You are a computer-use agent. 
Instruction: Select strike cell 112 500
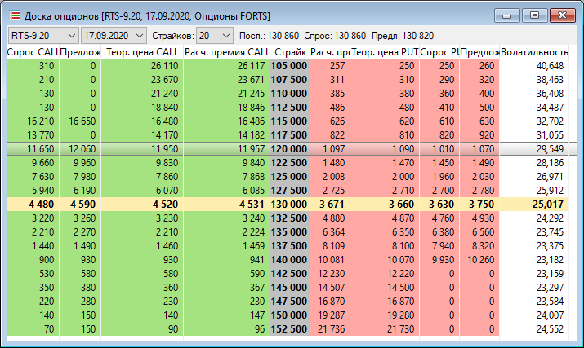290,108
